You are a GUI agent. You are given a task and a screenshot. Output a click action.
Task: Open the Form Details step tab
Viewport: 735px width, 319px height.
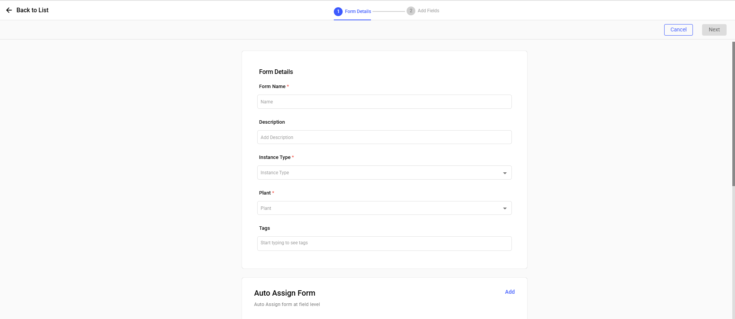pos(358,11)
